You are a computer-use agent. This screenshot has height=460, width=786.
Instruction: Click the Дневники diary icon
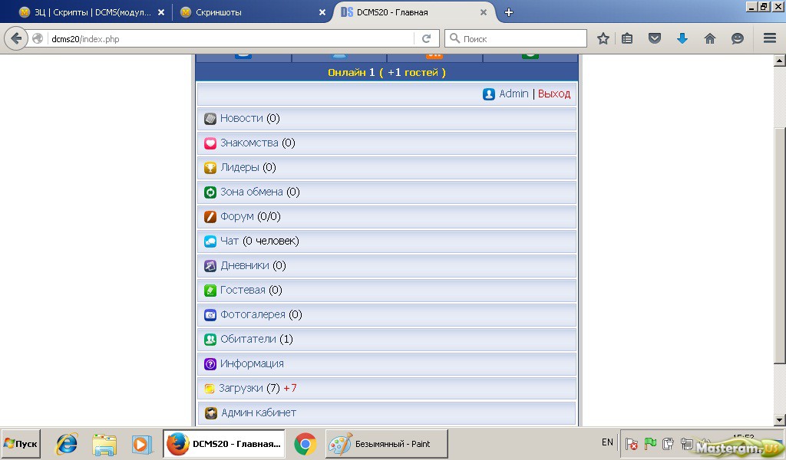click(210, 266)
